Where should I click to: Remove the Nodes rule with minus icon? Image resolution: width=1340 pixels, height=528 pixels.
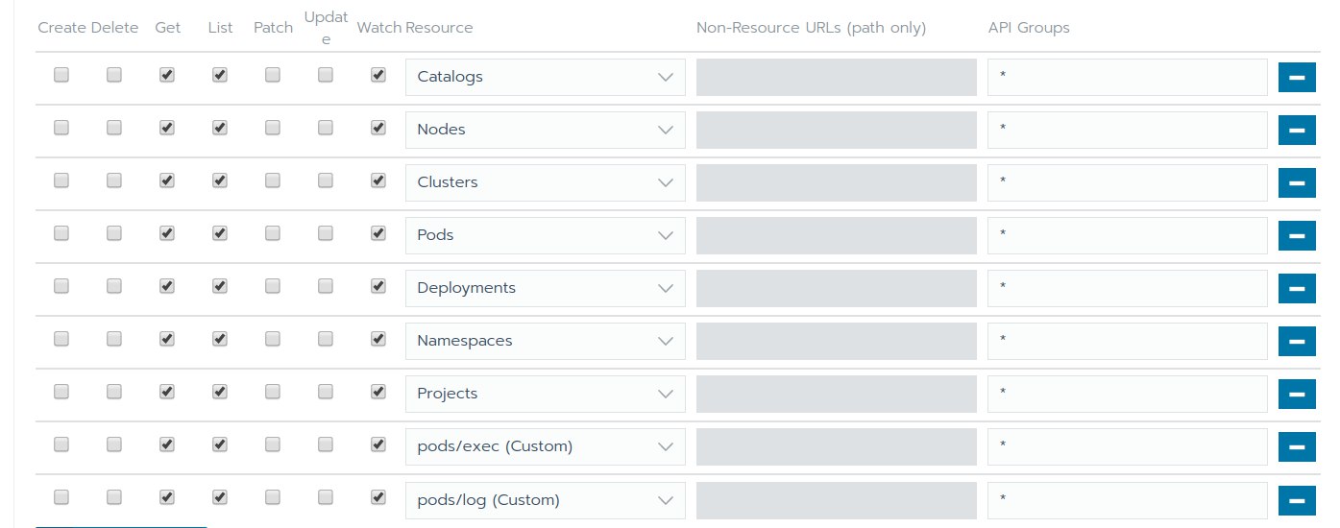(x=1296, y=130)
